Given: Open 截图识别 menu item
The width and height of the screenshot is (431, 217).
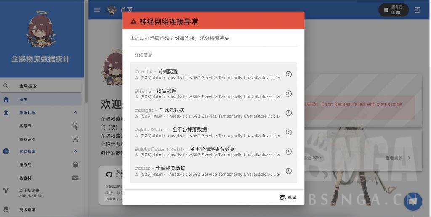Looking at the screenshot, I should pyautogui.click(x=41, y=139).
